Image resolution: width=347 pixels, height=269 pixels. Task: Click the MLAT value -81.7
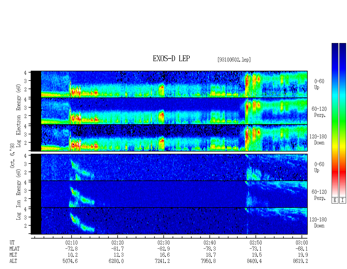coord(117,249)
